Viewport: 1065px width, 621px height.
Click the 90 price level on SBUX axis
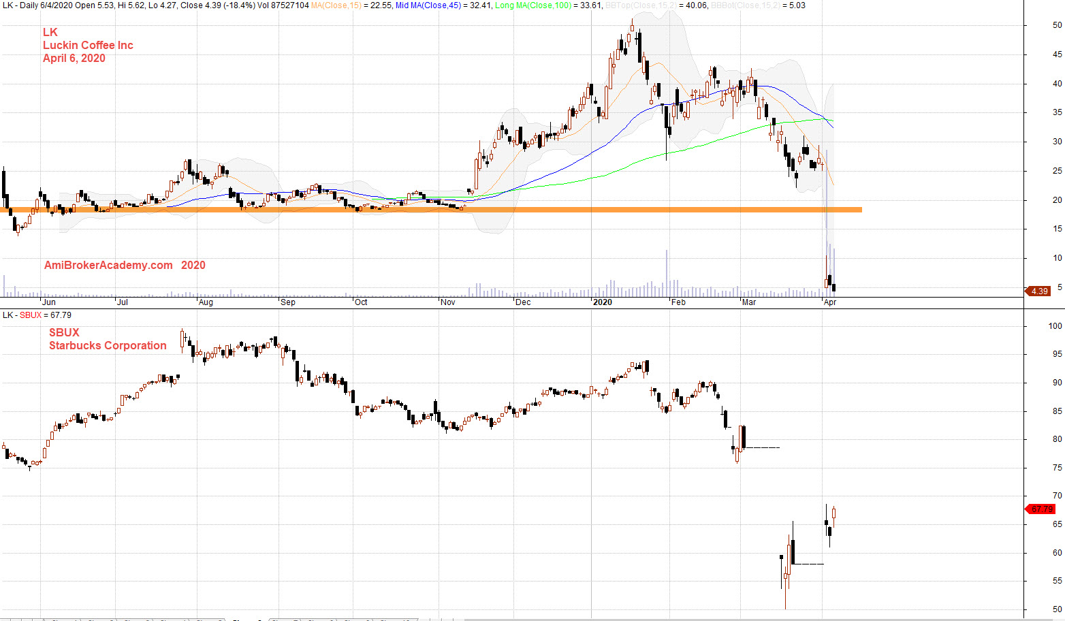pyautogui.click(x=1057, y=383)
